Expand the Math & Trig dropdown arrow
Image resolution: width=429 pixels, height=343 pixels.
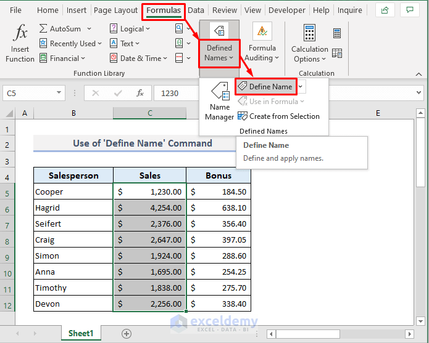tap(188, 43)
